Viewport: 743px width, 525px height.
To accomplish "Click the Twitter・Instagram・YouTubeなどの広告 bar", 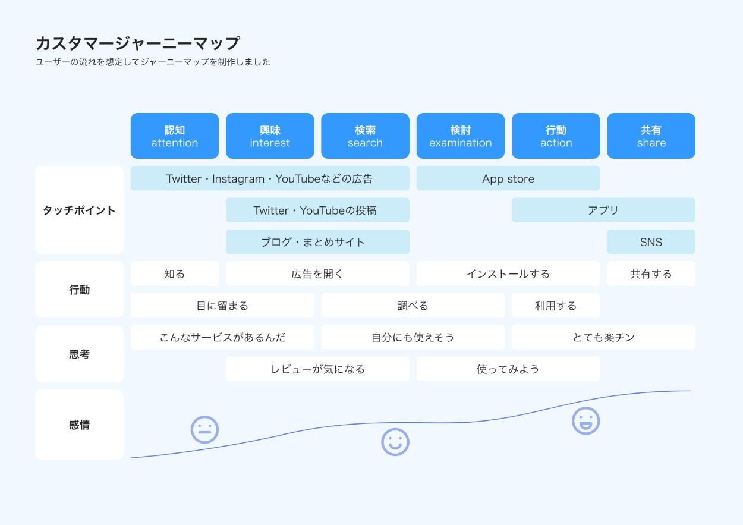I will pyautogui.click(x=270, y=179).
